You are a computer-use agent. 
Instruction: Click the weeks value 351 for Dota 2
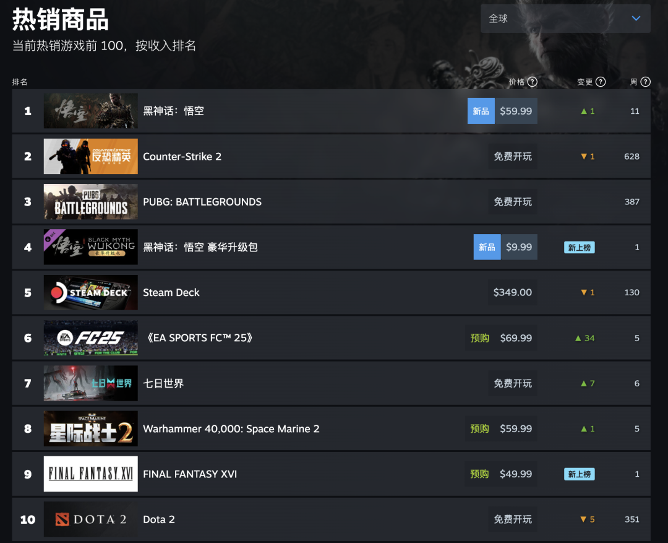pyautogui.click(x=632, y=519)
